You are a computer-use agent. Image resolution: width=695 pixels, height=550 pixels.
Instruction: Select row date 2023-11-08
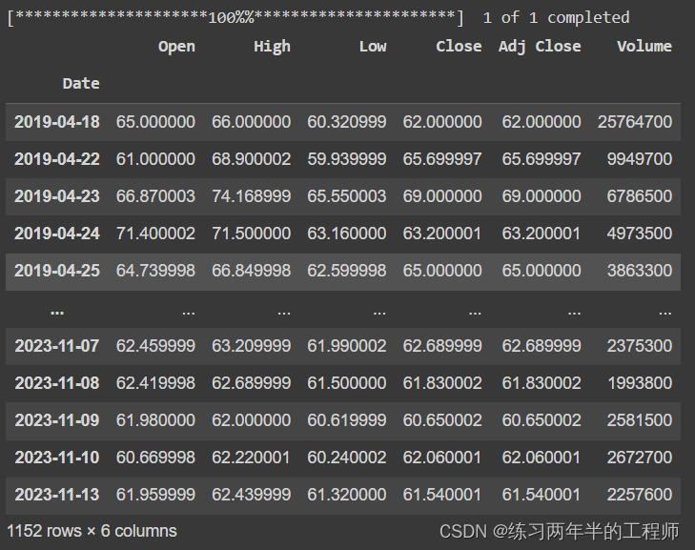pos(57,383)
